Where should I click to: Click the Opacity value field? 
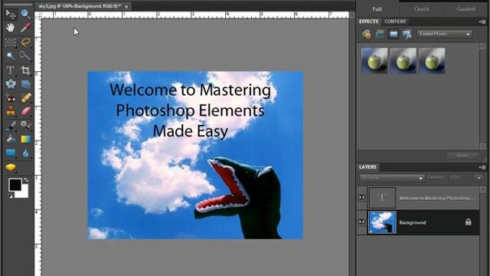(x=462, y=178)
